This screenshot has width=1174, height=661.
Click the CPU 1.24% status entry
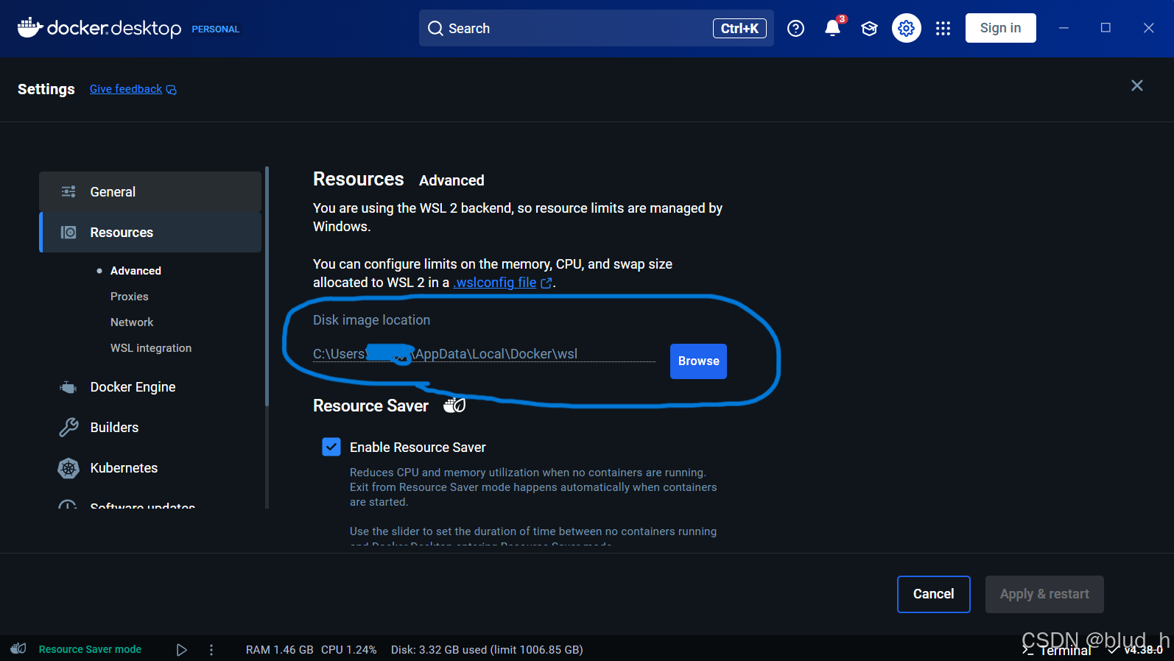tap(349, 650)
